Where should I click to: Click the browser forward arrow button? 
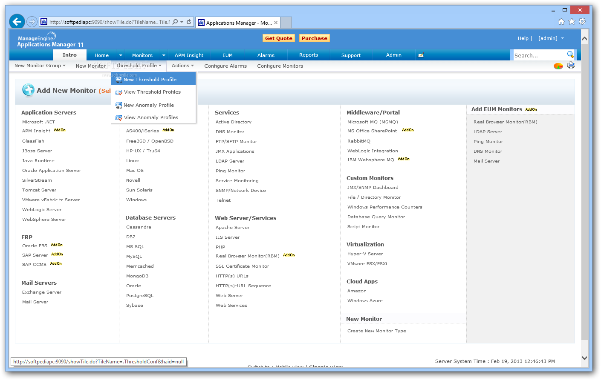[x=32, y=22]
